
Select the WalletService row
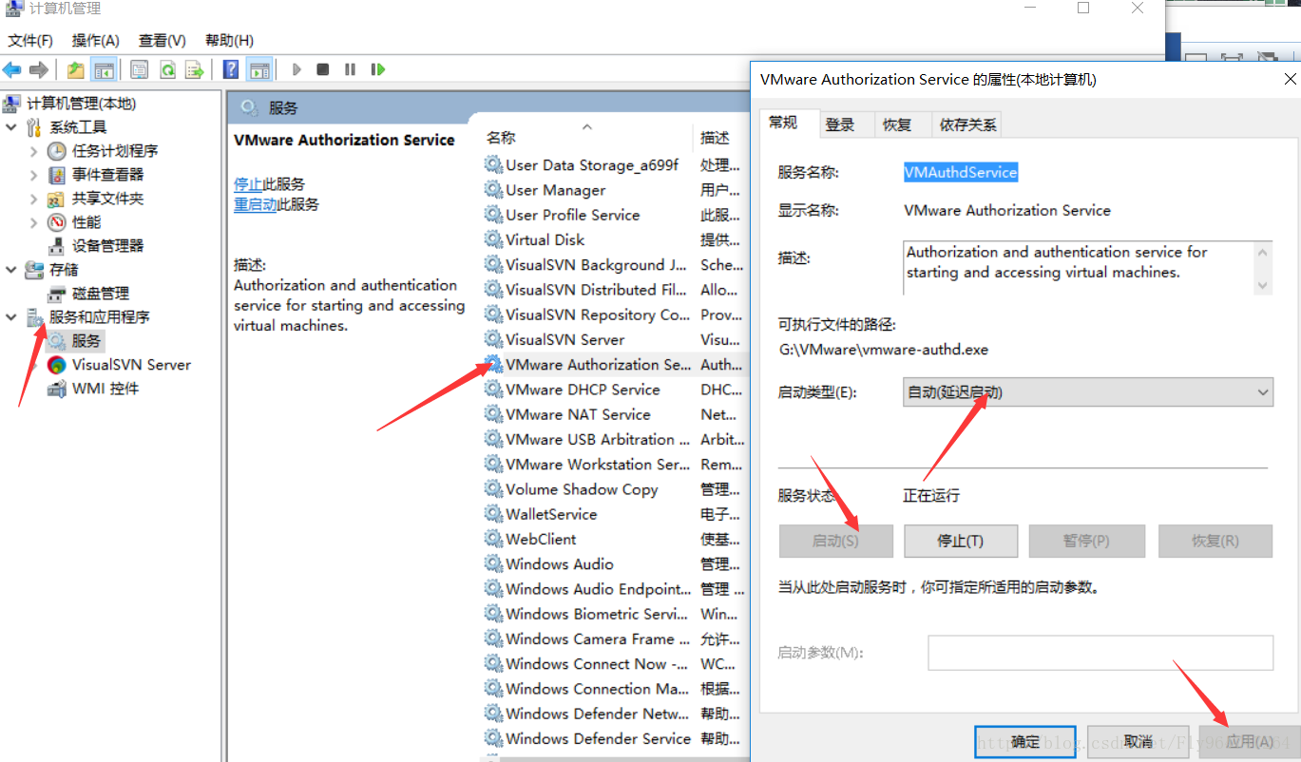[616, 514]
